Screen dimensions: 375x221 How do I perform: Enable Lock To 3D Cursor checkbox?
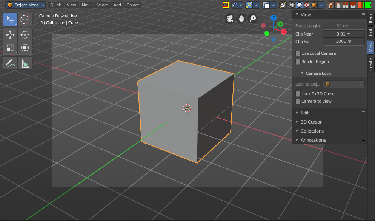[298, 94]
